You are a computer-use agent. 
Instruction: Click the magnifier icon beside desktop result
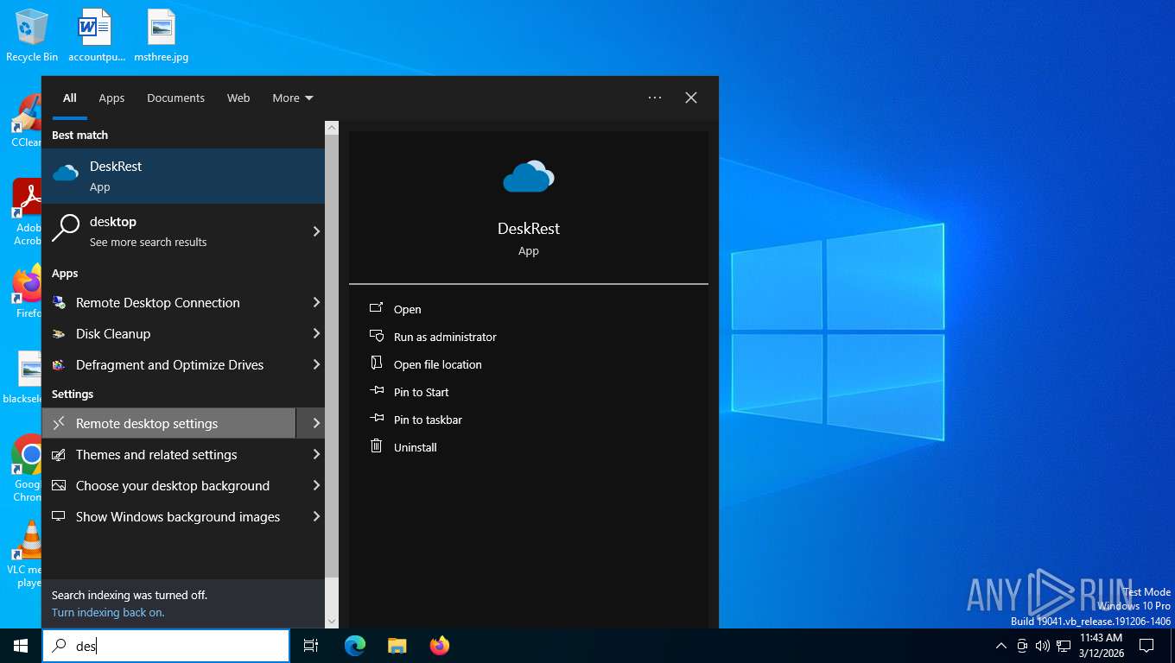[66, 229]
